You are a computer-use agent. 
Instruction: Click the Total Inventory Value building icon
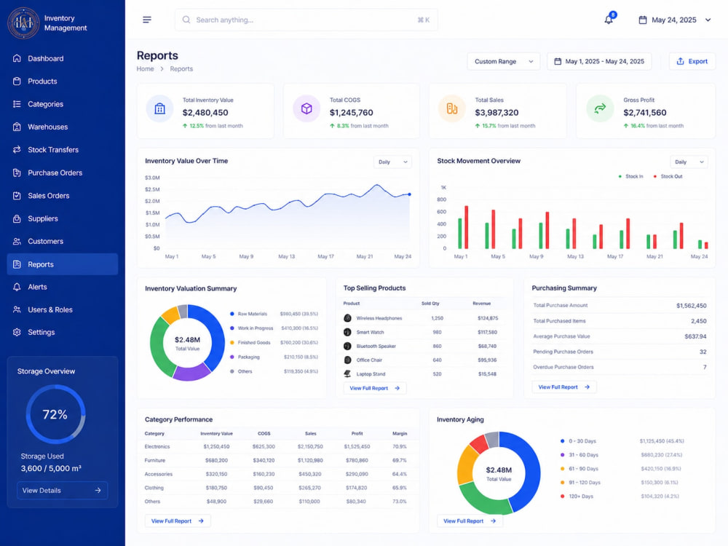pyautogui.click(x=159, y=108)
